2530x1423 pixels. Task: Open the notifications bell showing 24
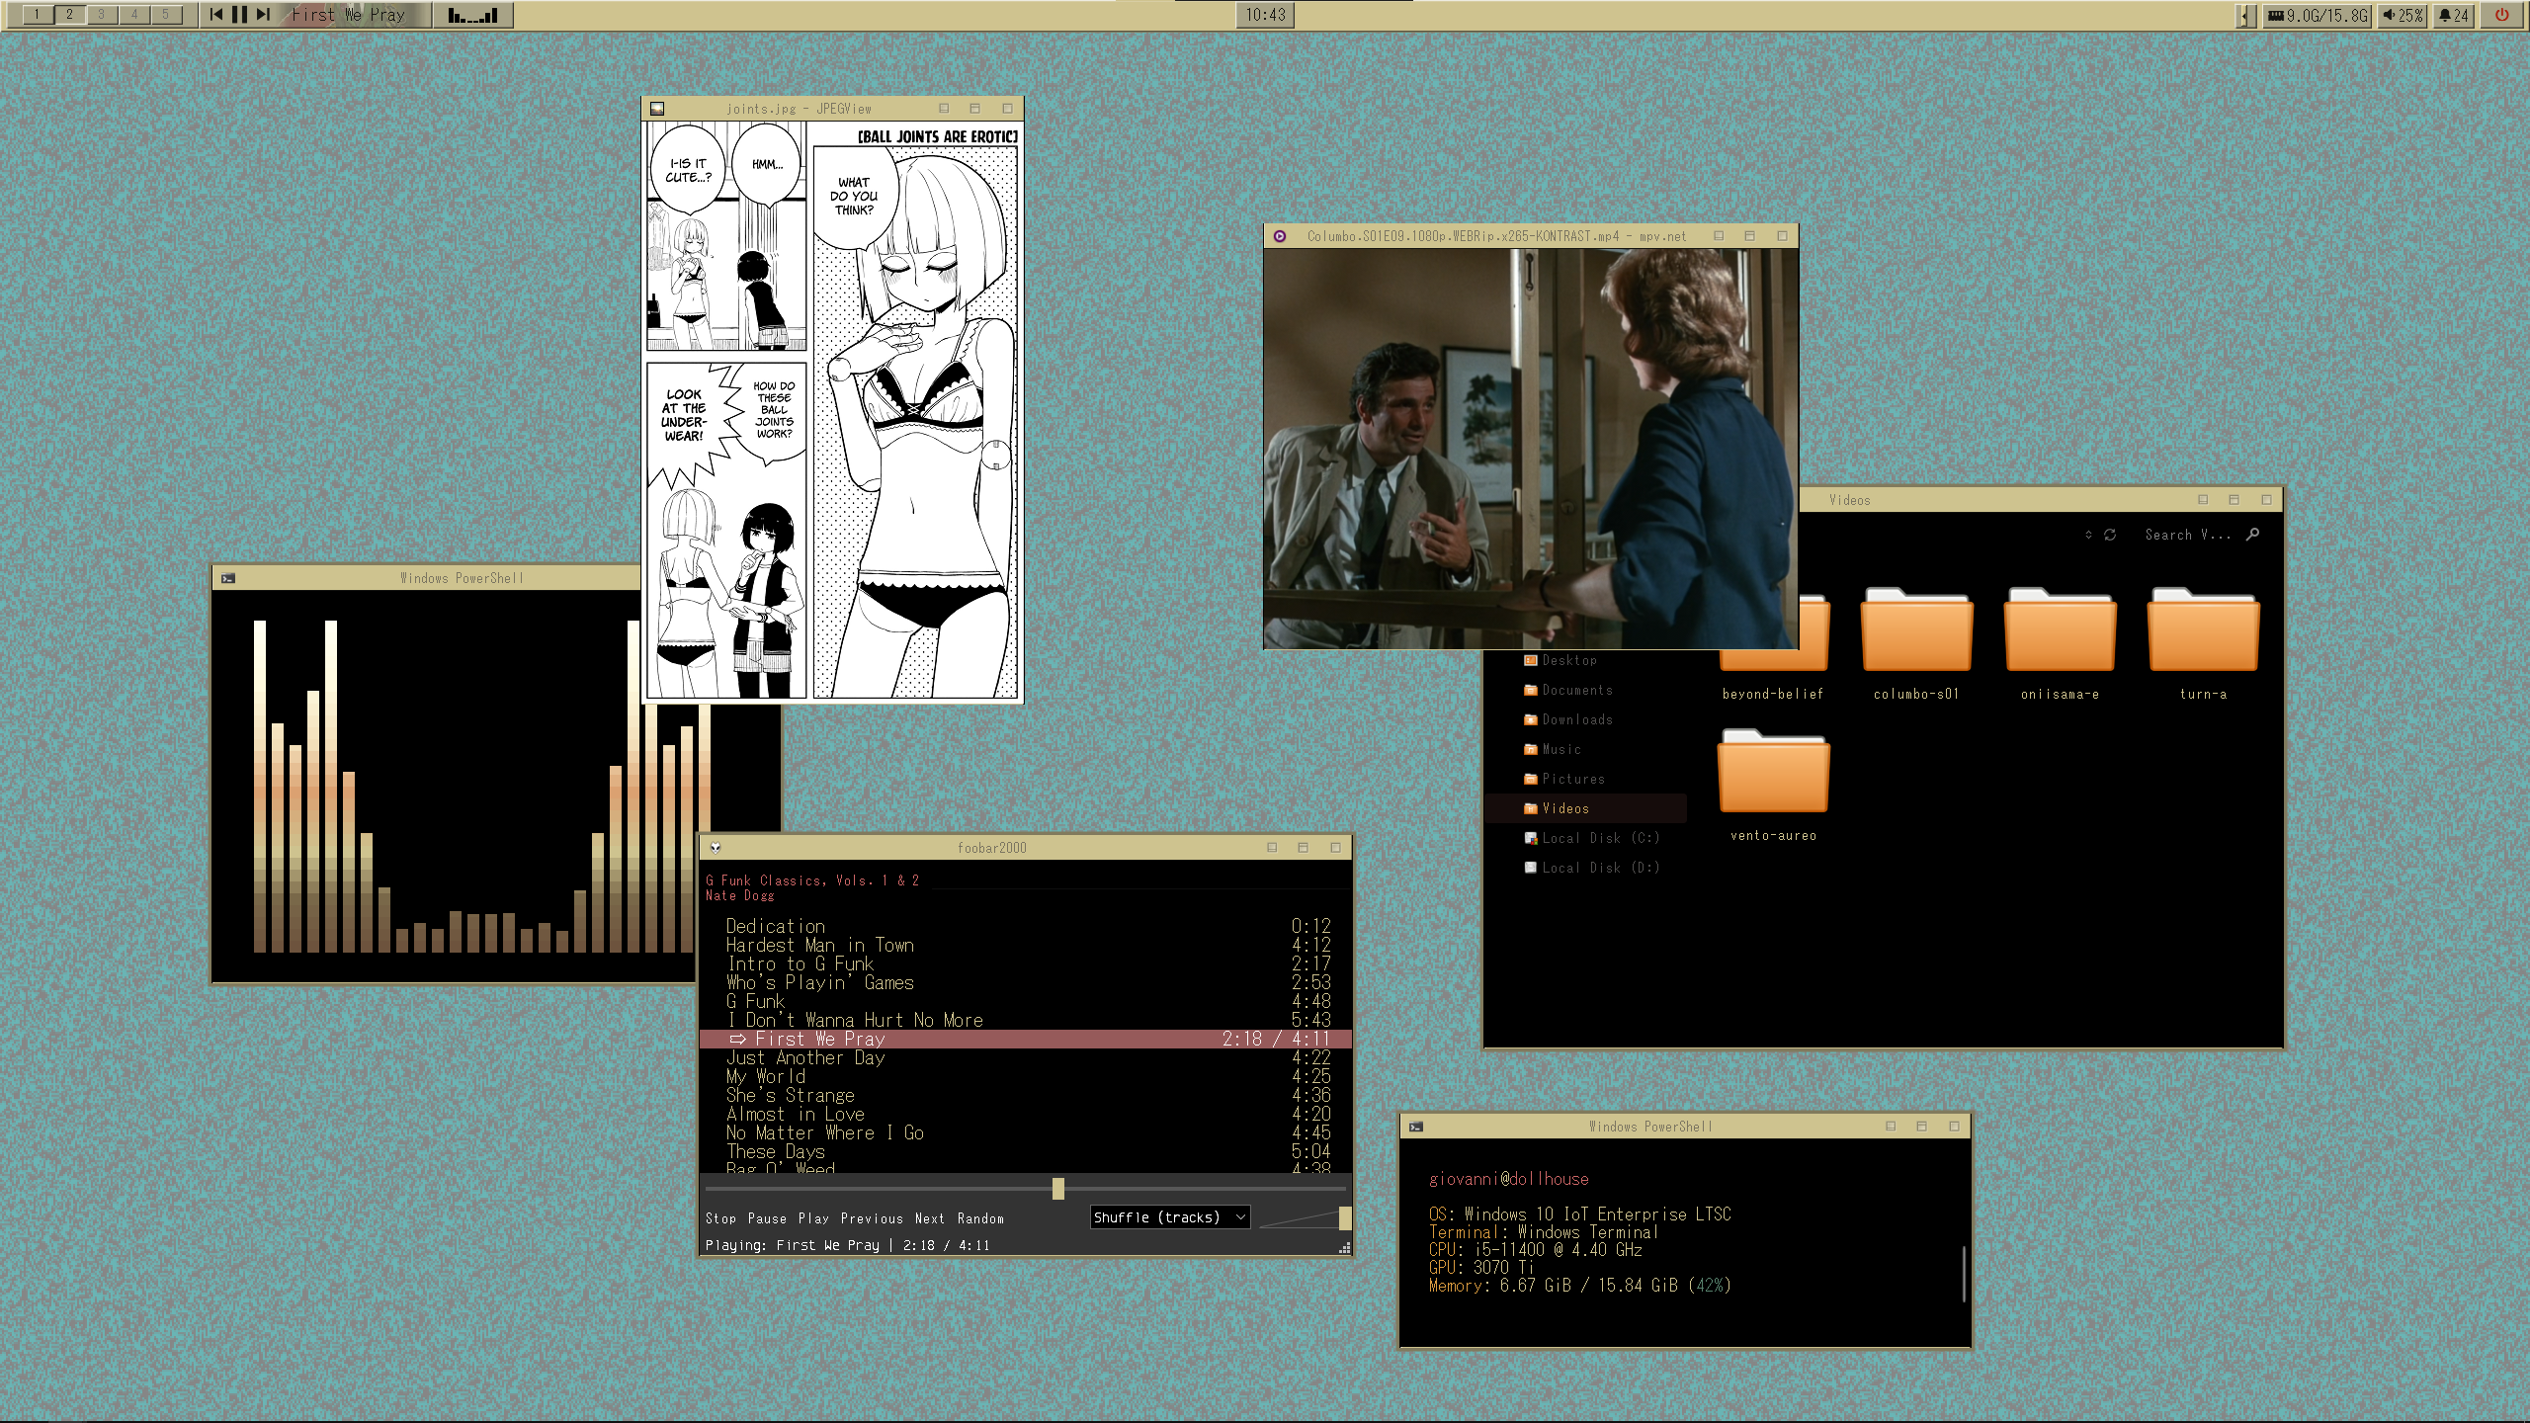[2453, 15]
